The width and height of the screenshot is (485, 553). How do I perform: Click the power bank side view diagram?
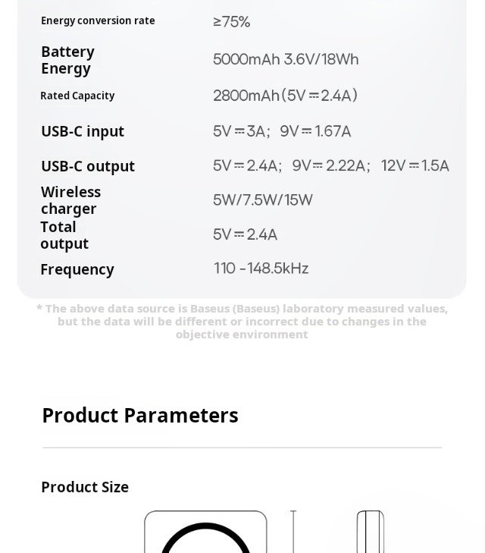370,533
